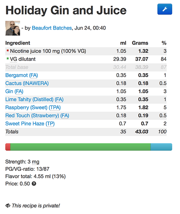Click the red nicotine juice marker
Screen dimensions: 180x214
pyautogui.click(x=8, y=51)
